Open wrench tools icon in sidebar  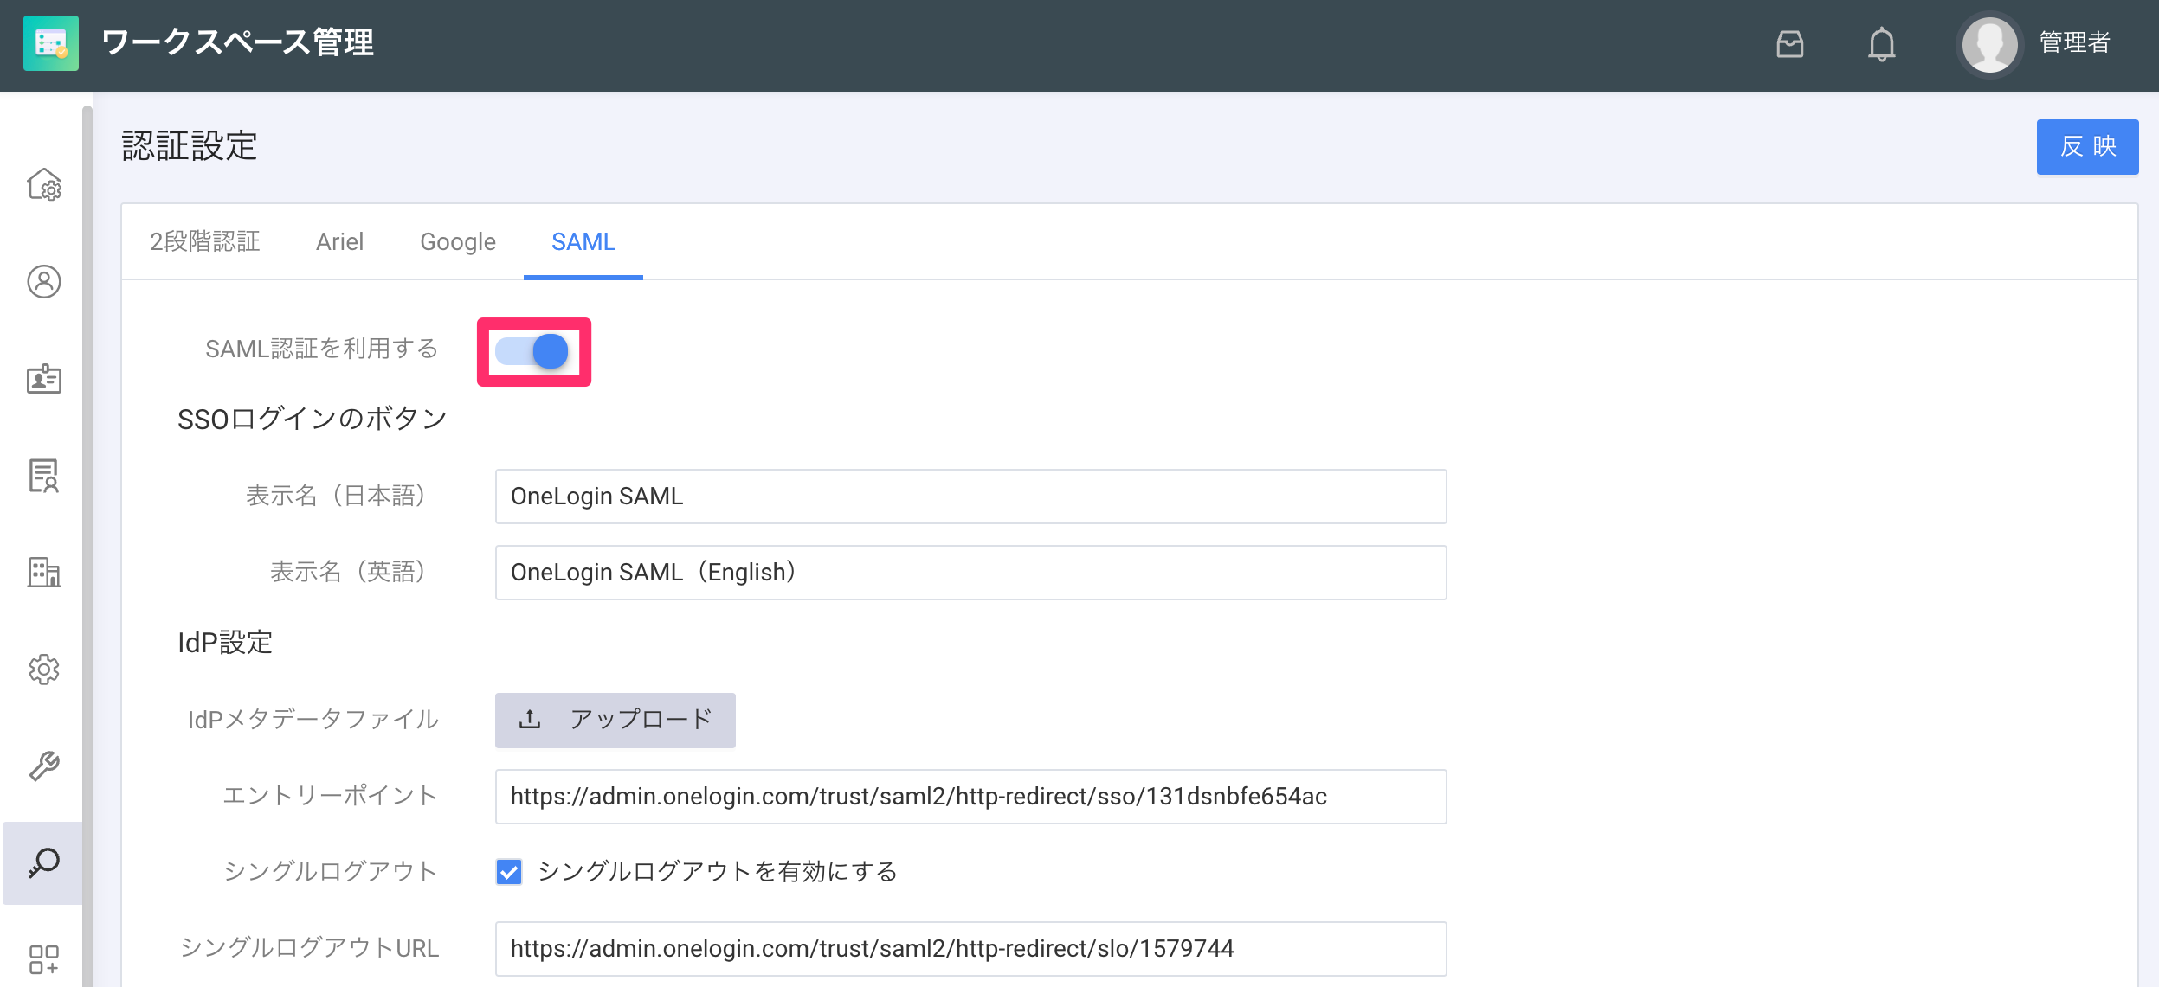pos(44,766)
